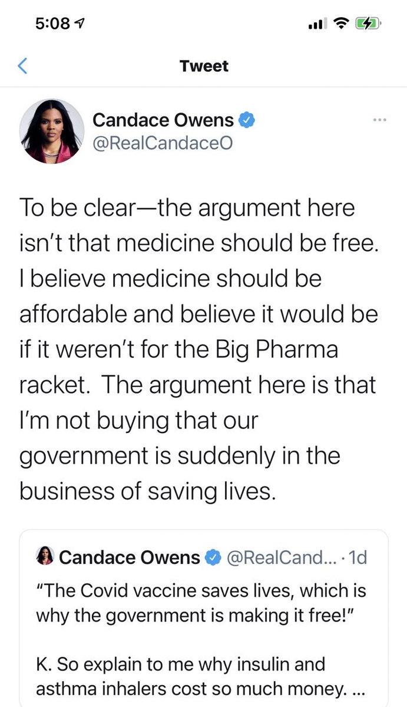Tap the verified badge beside the author name
The height and width of the screenshot is (707, 407).
246,121
